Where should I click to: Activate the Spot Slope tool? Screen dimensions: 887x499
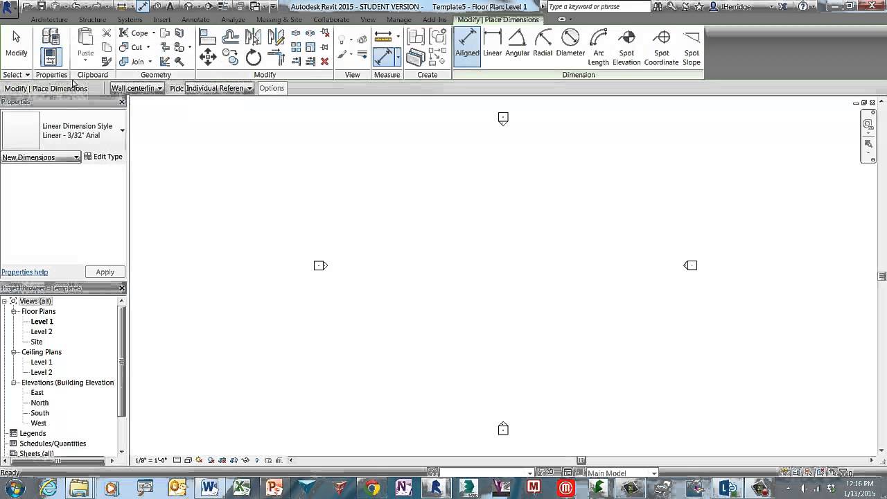(692, 47)
